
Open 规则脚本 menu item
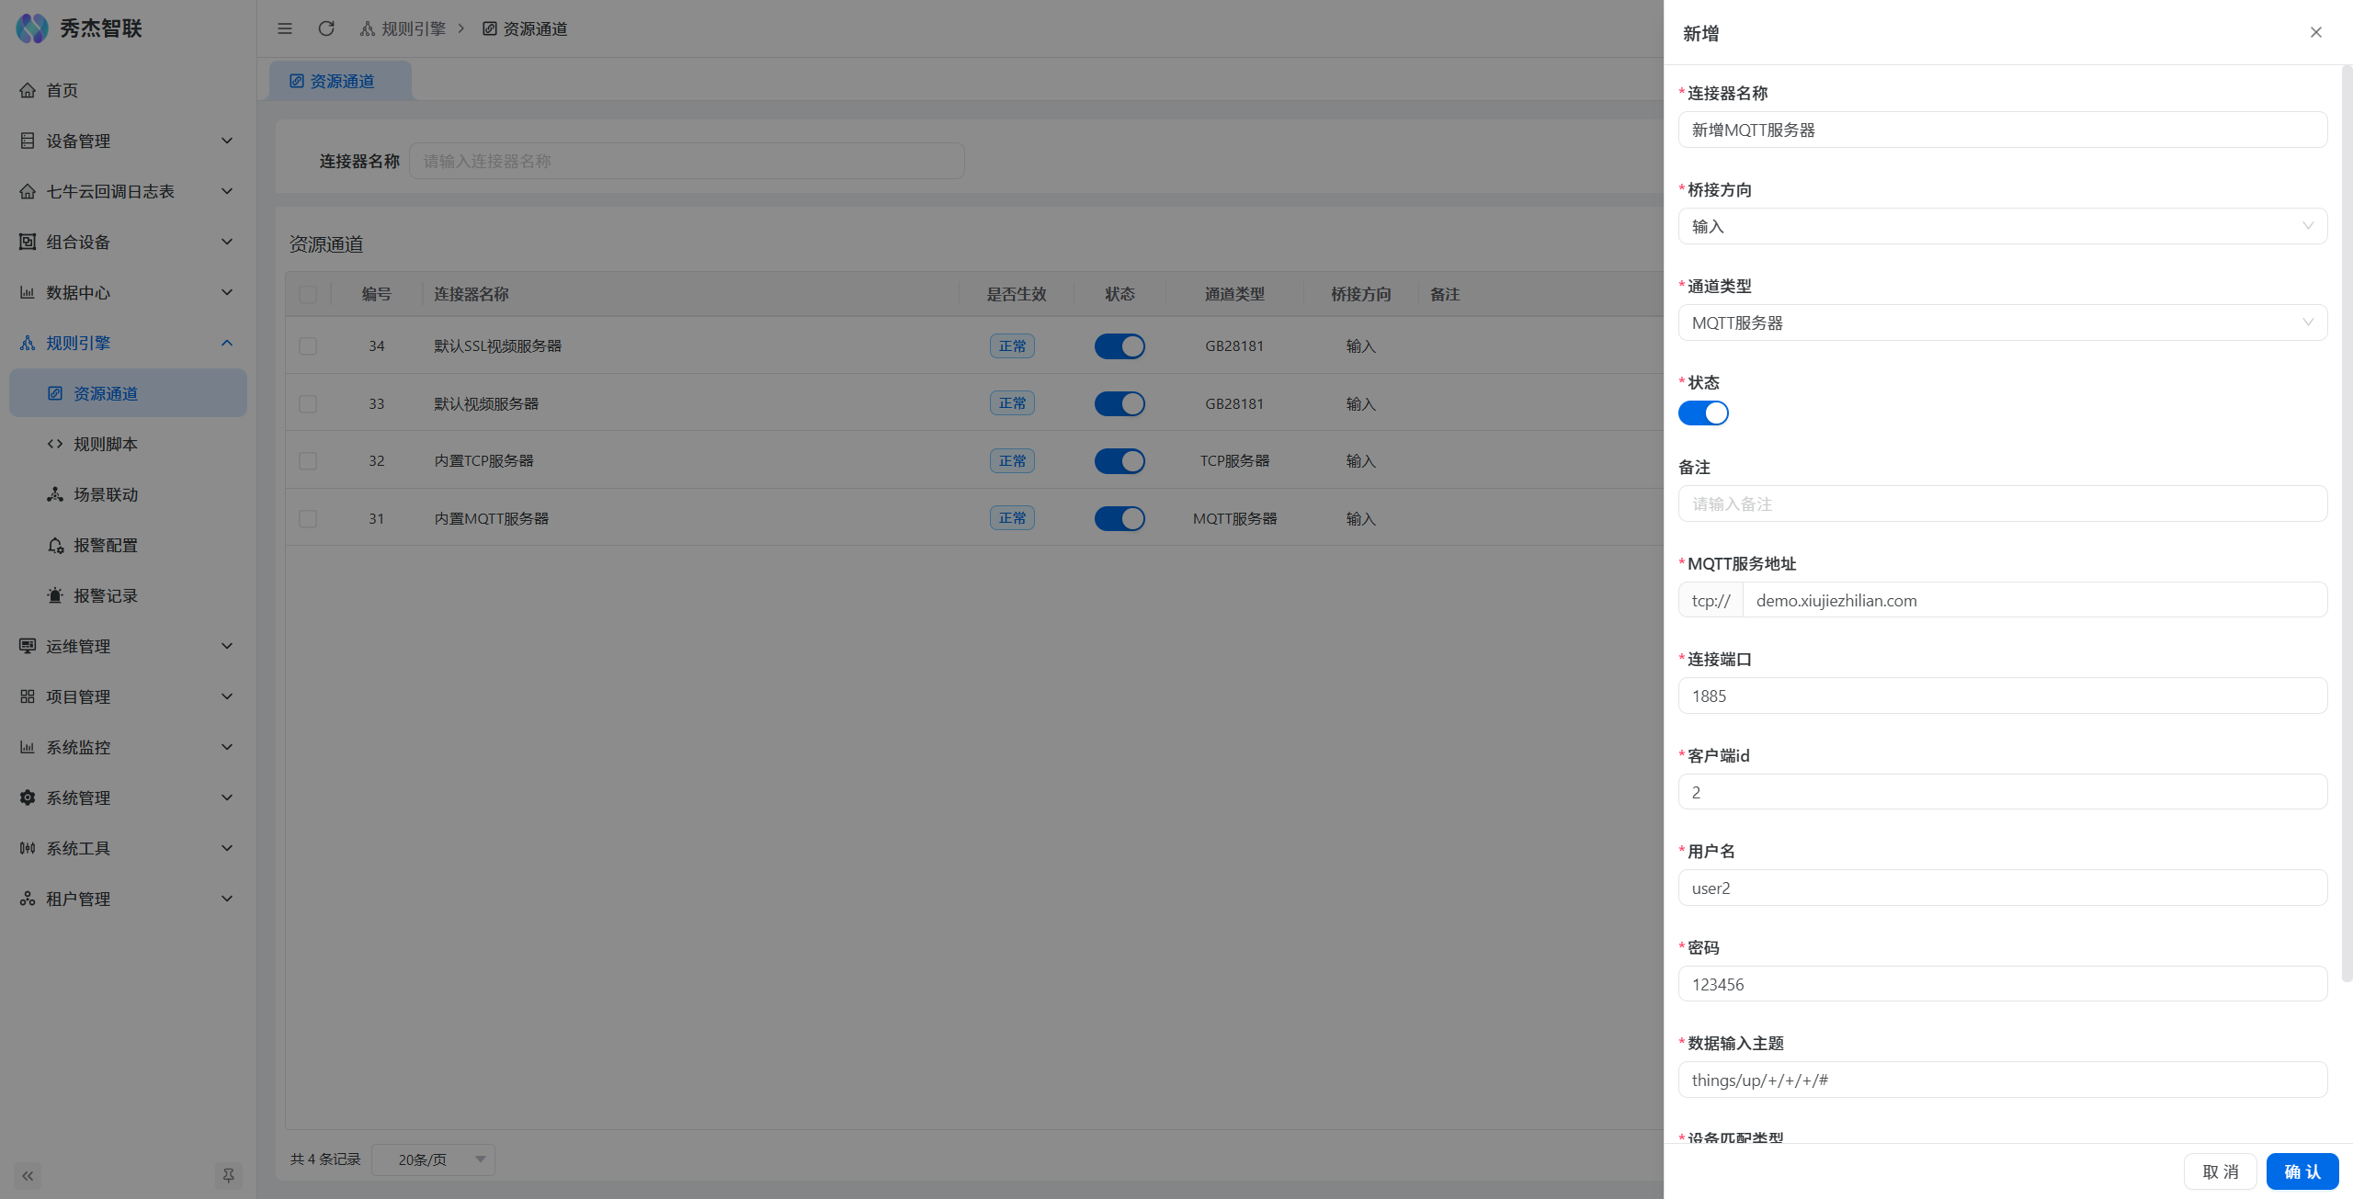[x=106, y=444]
